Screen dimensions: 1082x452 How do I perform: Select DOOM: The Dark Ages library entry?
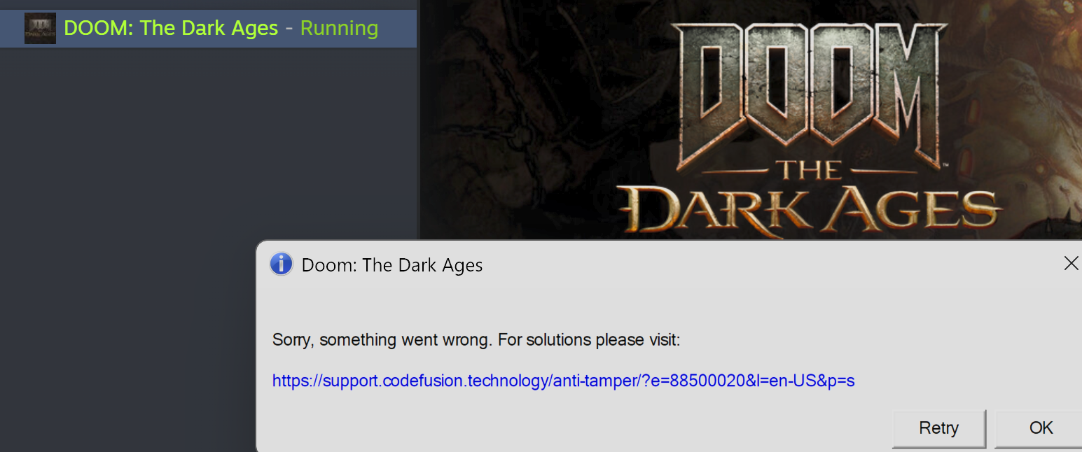[208, 29]
